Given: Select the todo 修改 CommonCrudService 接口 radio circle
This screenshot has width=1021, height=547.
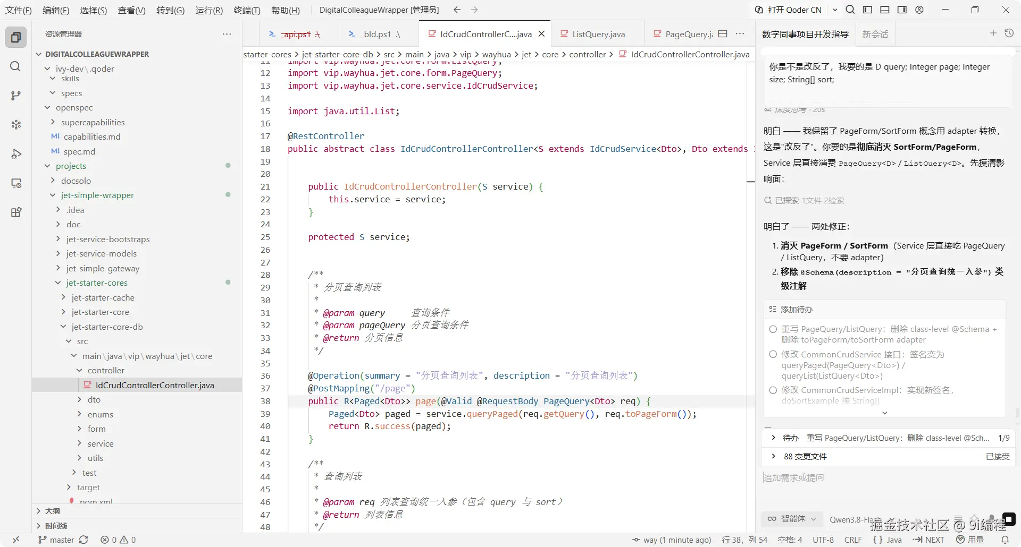Looking at the screenshot, I should point(773,354).
